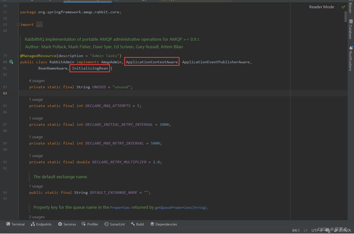Click the @ManagedResource annotation
The width and height of the screenshot is (354, 234).
[x=38, y=56]
